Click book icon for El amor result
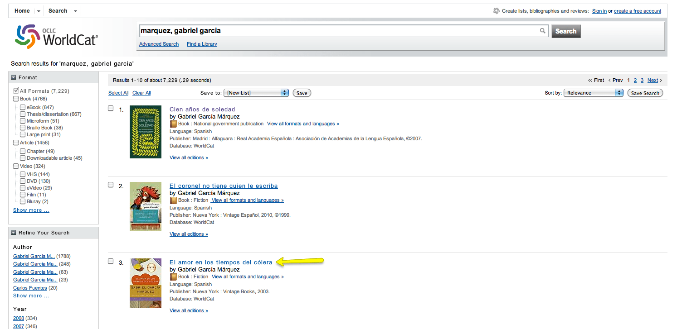This screenshot has width=677, height=329. point(173,277)
